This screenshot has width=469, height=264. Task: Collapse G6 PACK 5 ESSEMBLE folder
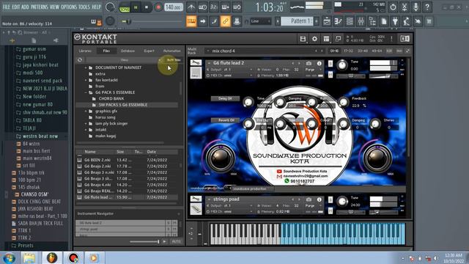(86, 92)
